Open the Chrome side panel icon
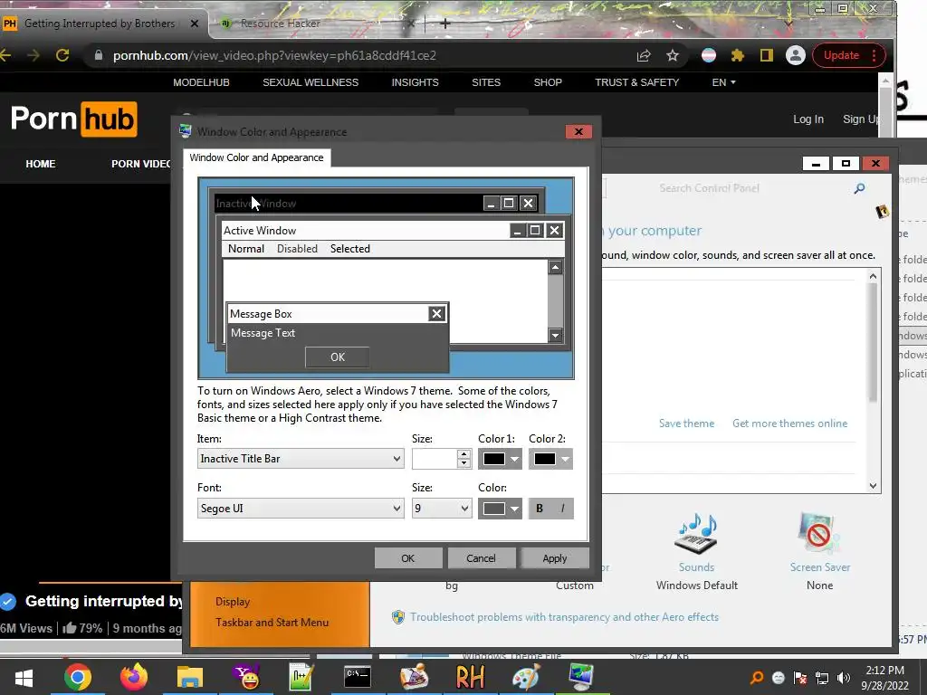 point(766,55)
